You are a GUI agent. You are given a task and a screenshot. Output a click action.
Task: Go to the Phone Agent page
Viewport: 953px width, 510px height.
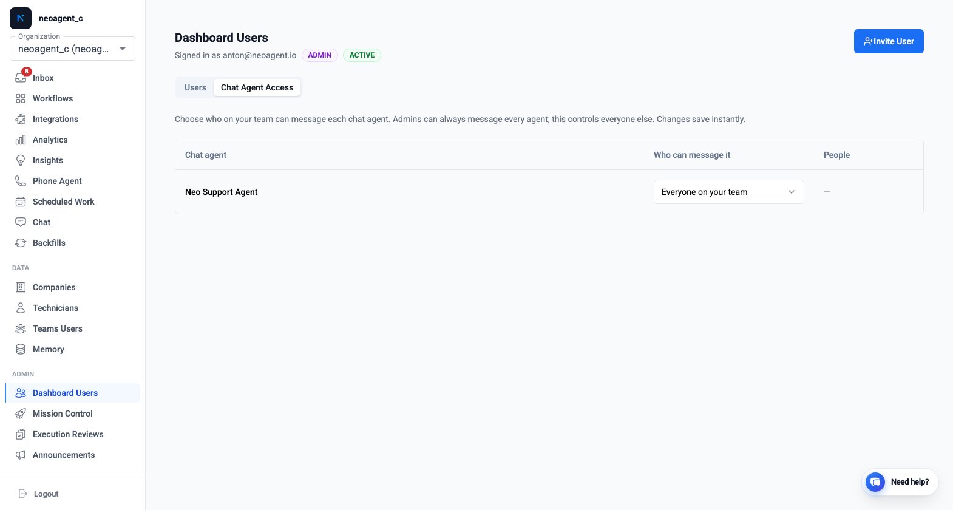coord(72,181)
